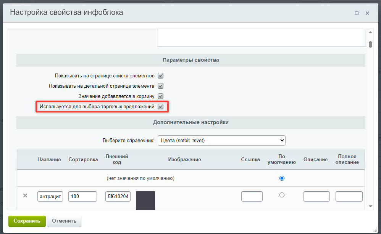This screenshot has height=234, width=381.
Task: Select the no default value radio button
Action: 282,178
